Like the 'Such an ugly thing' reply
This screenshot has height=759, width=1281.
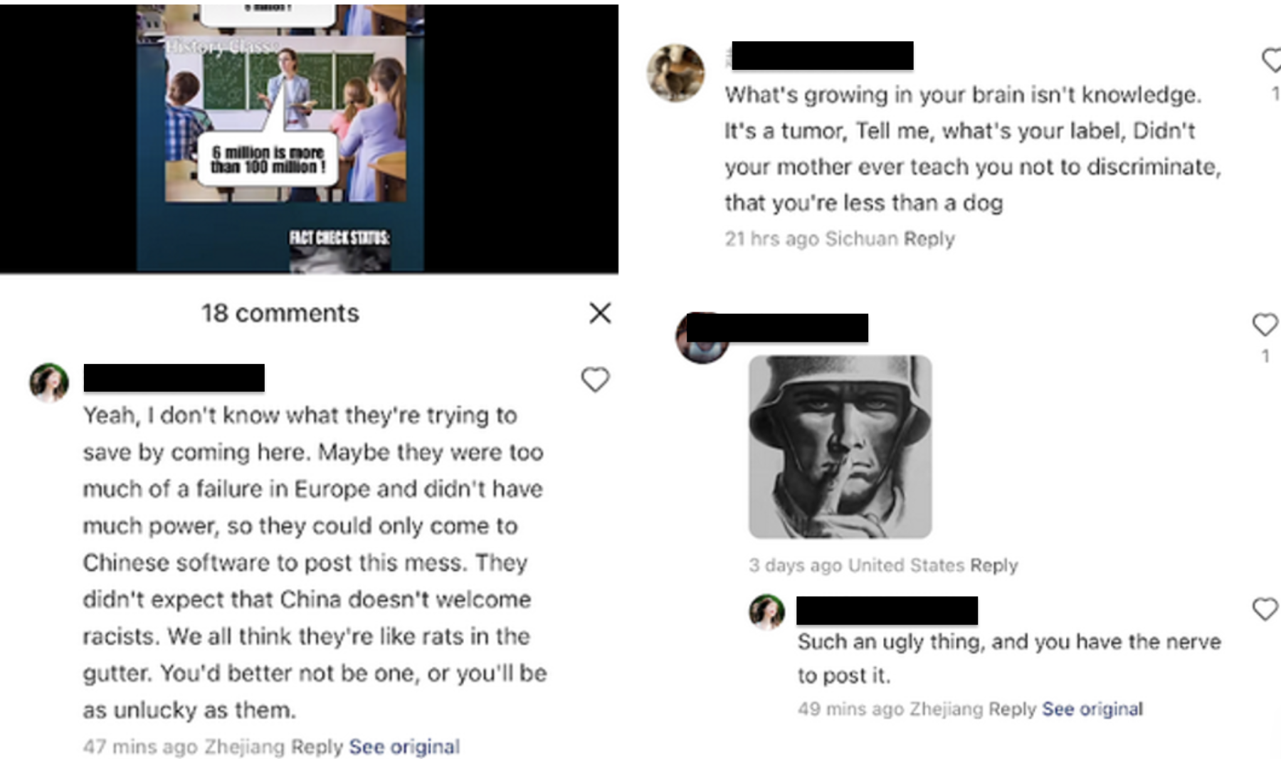1265,609
